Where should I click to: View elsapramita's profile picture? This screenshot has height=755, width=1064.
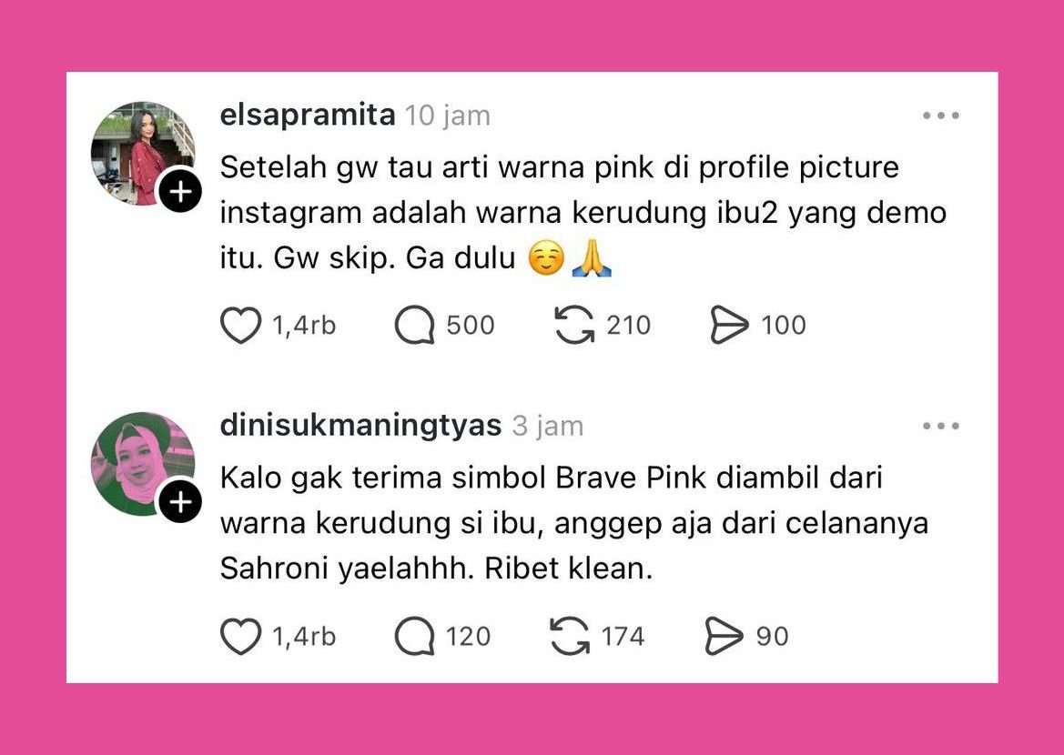tap(143, 154)
